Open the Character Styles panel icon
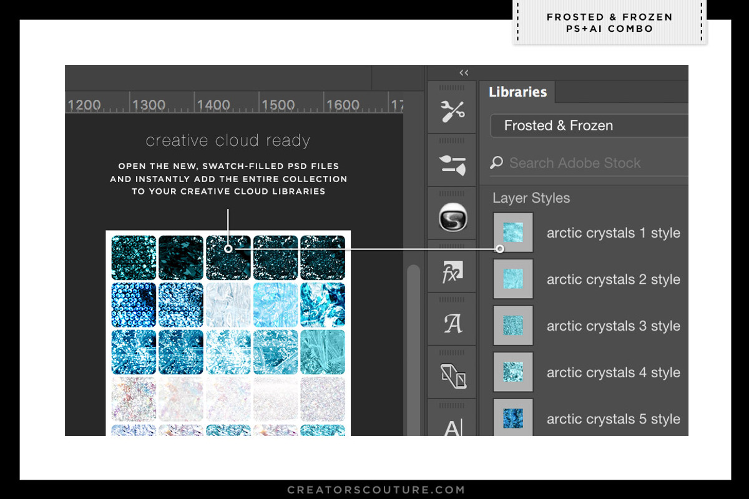The height and width of the screenshot is (499, 749). (x=452, y=323)
